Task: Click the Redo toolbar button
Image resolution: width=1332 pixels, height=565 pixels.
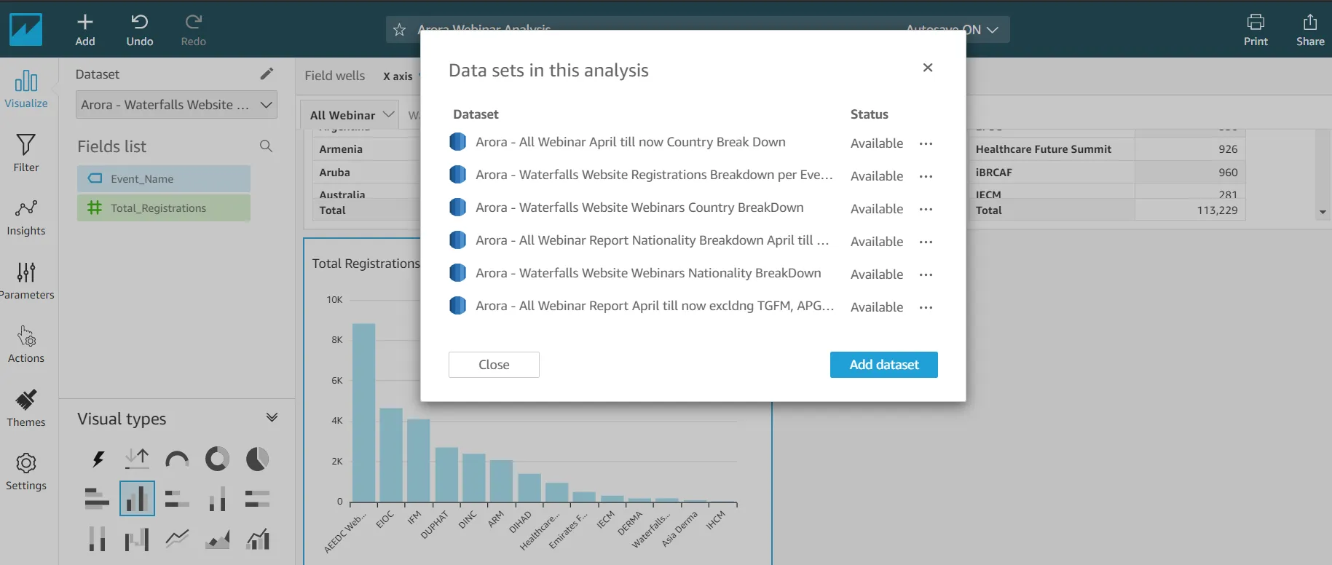Action: [x=193, y=31]
